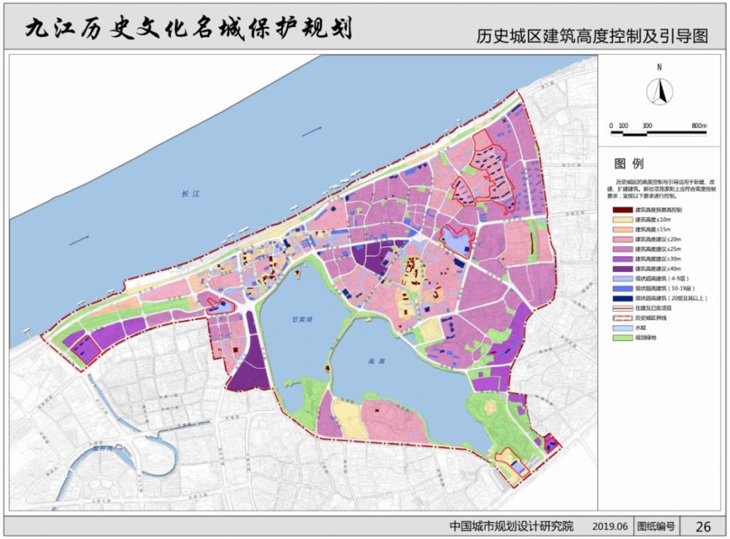The image size is (730, 539).
Task: Click the scale bar showing 800m
Action: click(x=658, y=133)
